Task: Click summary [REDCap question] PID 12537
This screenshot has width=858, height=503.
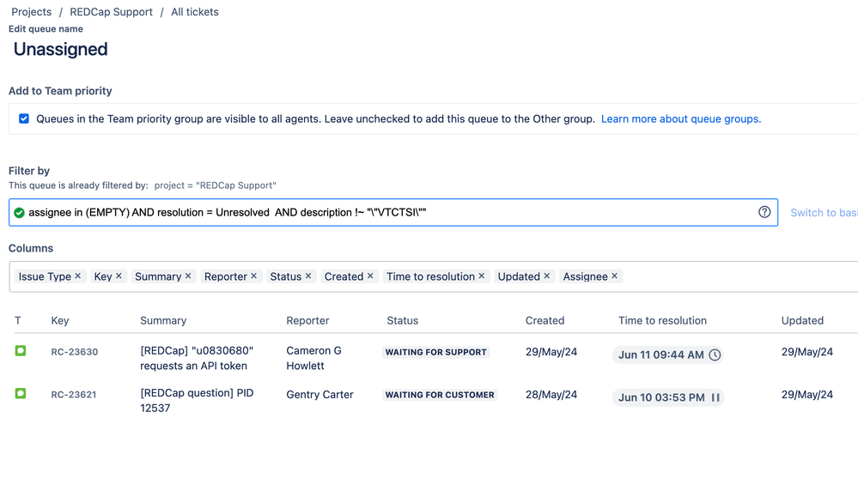Action: (197, 400)
